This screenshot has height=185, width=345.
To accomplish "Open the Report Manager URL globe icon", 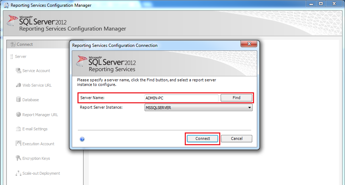I will coord(18,114).
